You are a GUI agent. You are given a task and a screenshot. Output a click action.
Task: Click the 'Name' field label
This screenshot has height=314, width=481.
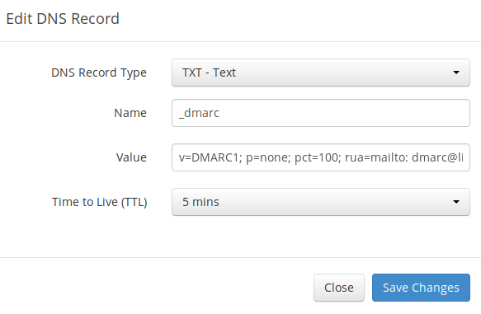coord(130,113)
